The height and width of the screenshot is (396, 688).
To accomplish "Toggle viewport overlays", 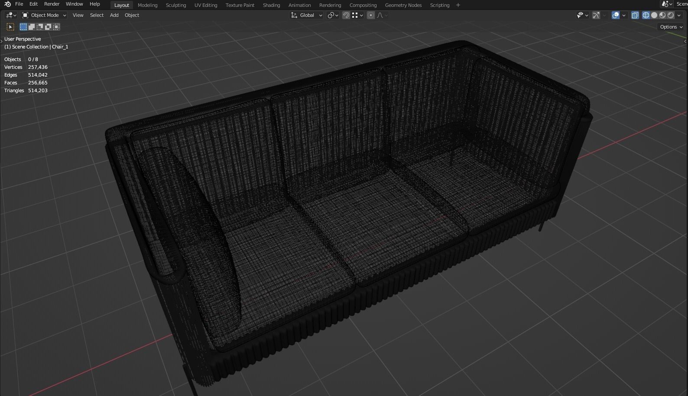I will [616, 15].
